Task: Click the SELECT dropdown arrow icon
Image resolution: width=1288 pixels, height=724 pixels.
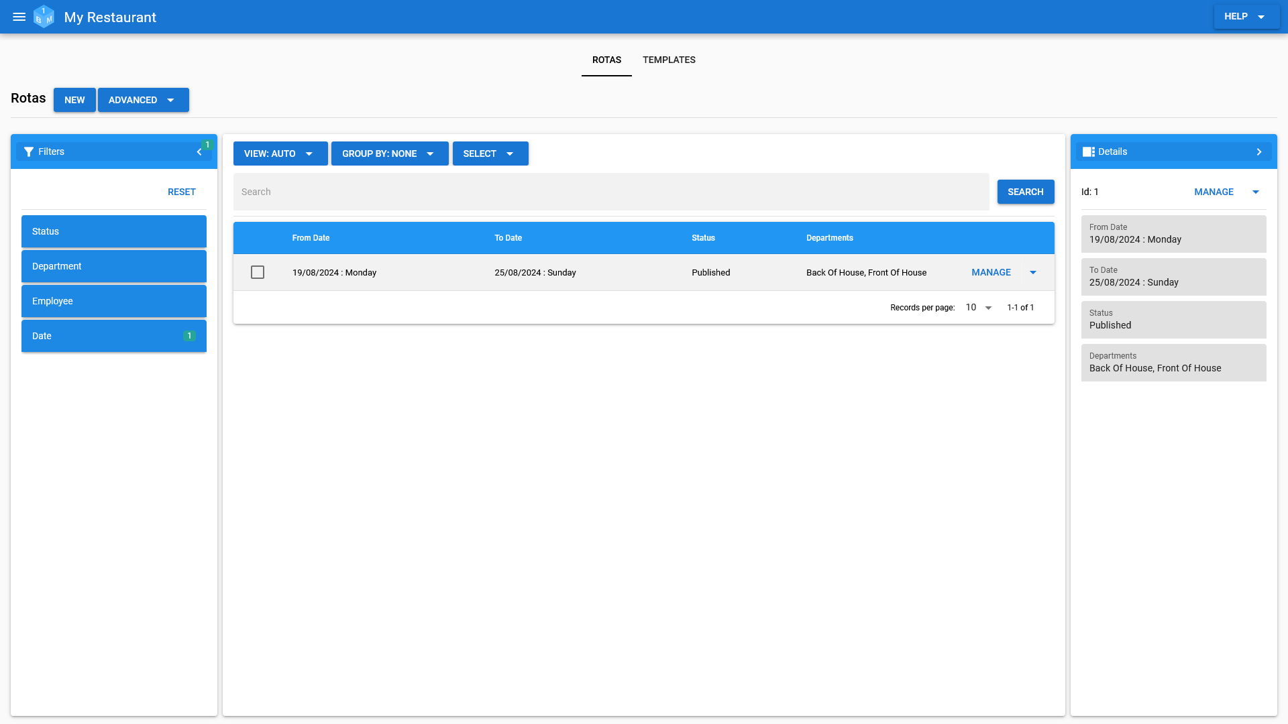Action: tap(511, 153)
